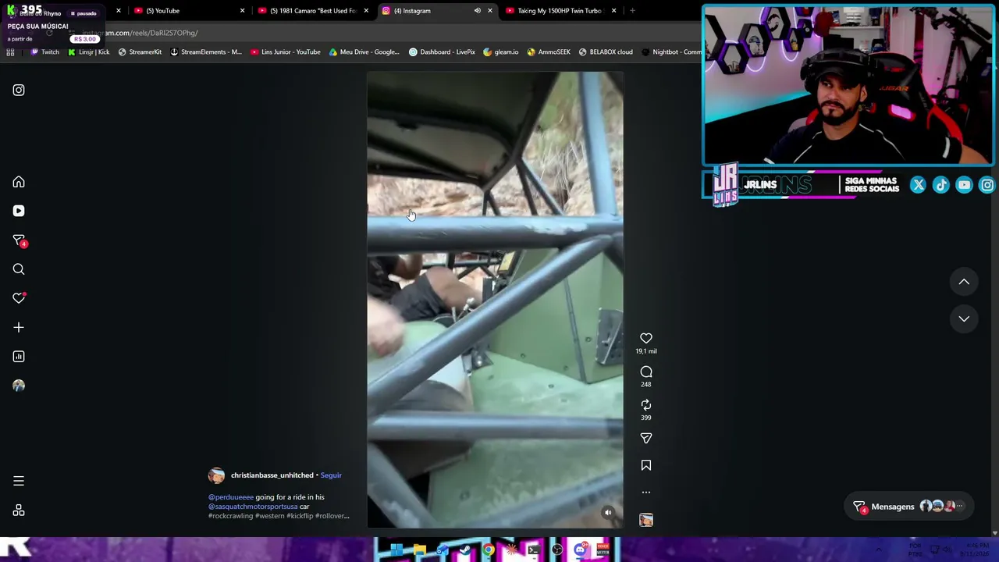The width and height of the screenshot is (999, 562).
Task: Switch to Taking My 1500HP Twin Turbo tab
Action: 560,11
